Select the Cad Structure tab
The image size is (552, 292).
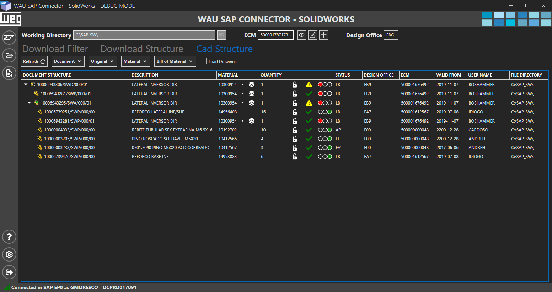(x=224, y=49)
